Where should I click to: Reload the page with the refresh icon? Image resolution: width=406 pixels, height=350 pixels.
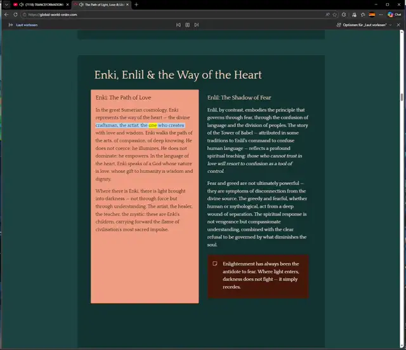pyautogui.click(x=15, y=14)
